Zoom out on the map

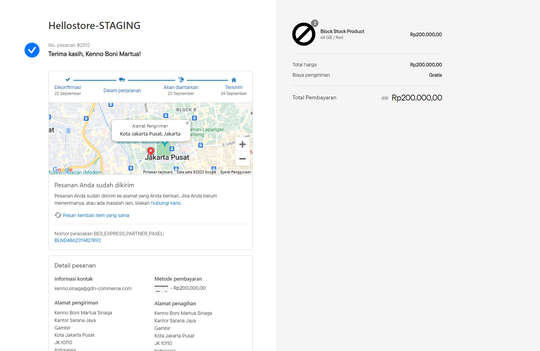pos(242,159)
